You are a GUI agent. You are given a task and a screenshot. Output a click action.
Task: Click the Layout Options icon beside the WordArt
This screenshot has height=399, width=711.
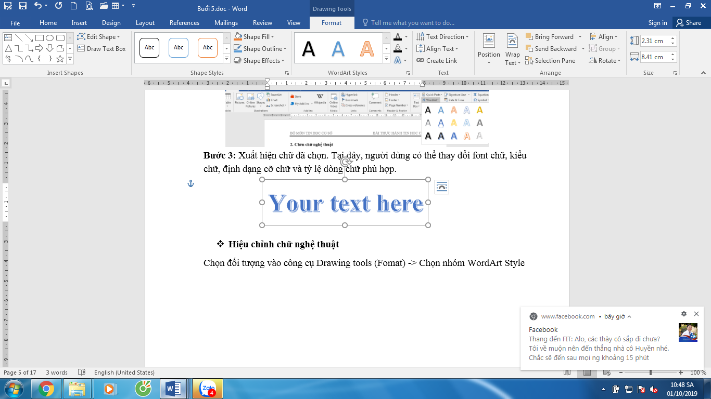point(441,187)
